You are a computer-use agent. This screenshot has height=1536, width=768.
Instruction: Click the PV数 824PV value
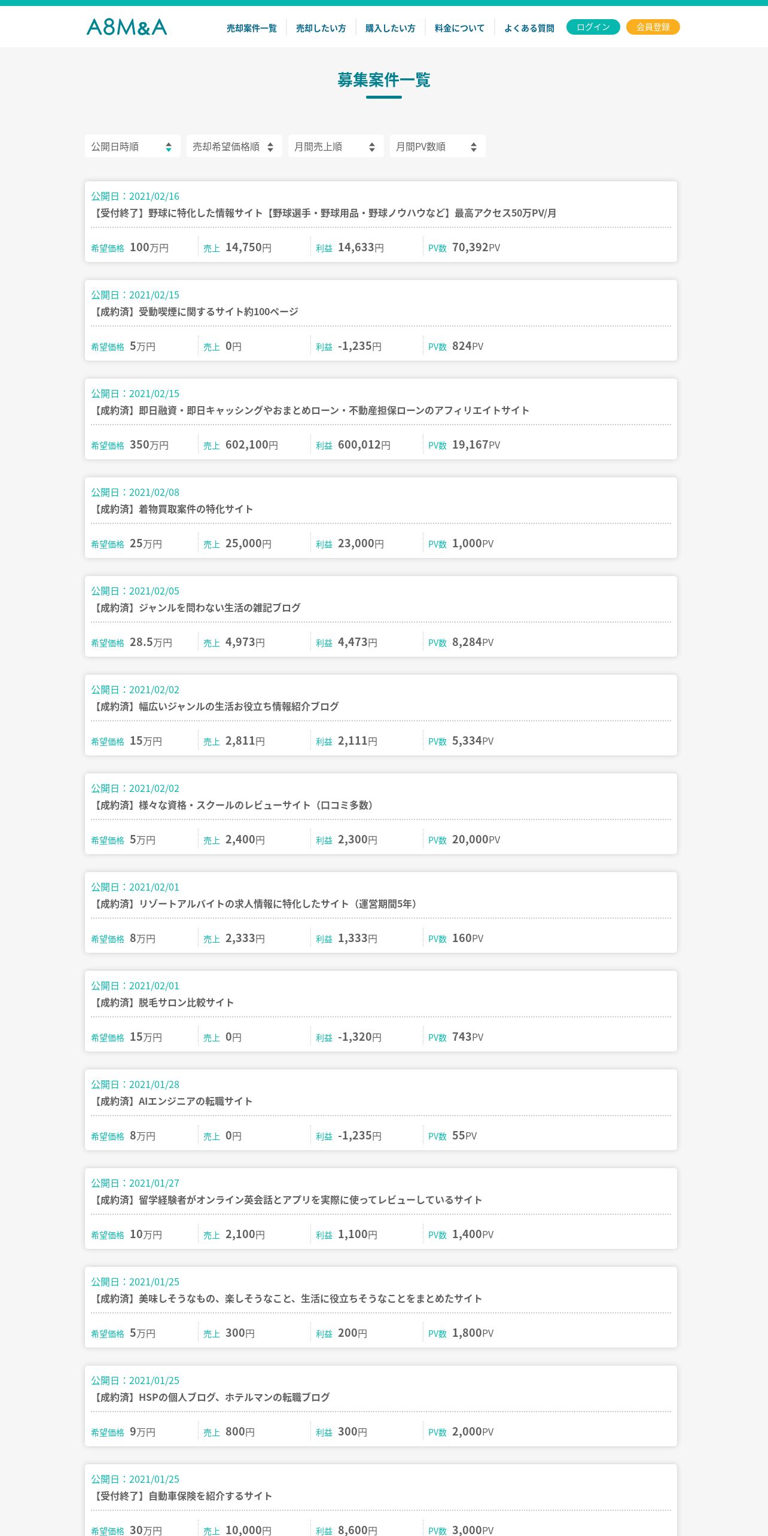[x=456, y=346]
